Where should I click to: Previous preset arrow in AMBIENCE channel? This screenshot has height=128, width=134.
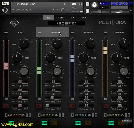coord(72,115)
